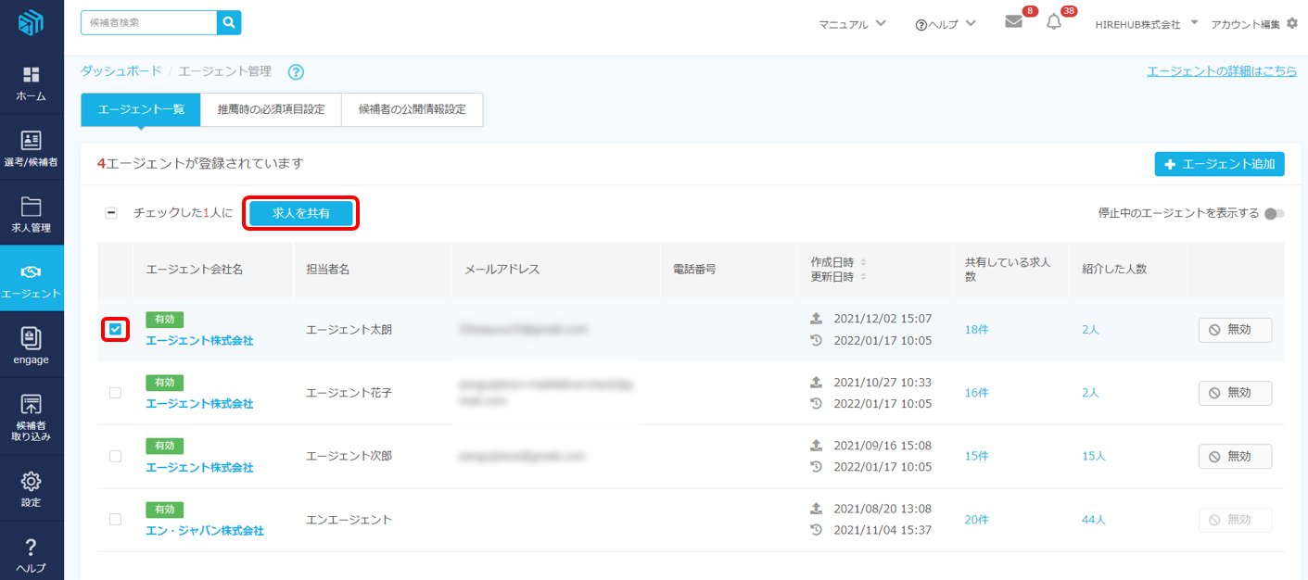Uncheck the エージェント太朗 row checkbox
1308x580 pixels.
[115, 329]
